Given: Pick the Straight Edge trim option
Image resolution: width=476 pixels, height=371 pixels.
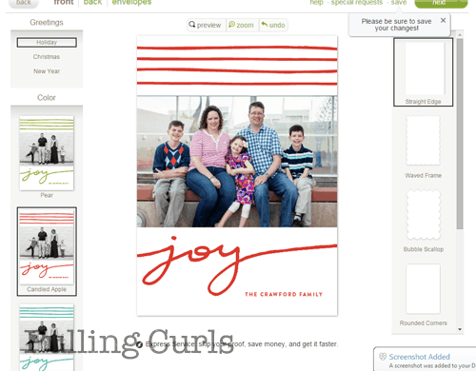Looking at the screenshot, I should tap(423, 72).
